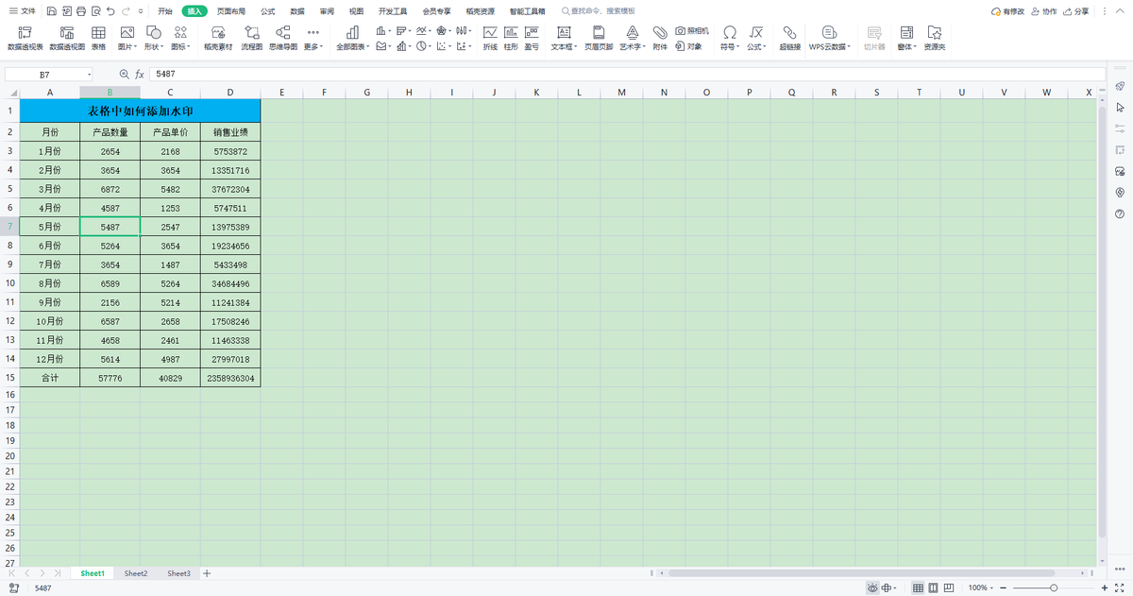Image resolution: width=1133 pixels, height=596 pixels.
Task: Open the 公式 Formulas tab
Action: click(x=268, y=11)
